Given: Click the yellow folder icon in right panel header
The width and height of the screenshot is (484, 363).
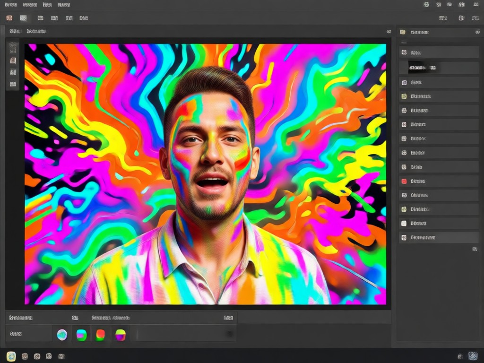Looking at the screenshot, I should [403, 32].
